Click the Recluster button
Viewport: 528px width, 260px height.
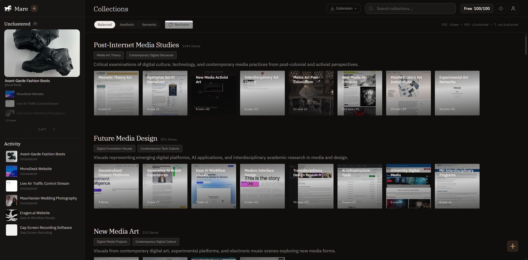coord(179,25)
